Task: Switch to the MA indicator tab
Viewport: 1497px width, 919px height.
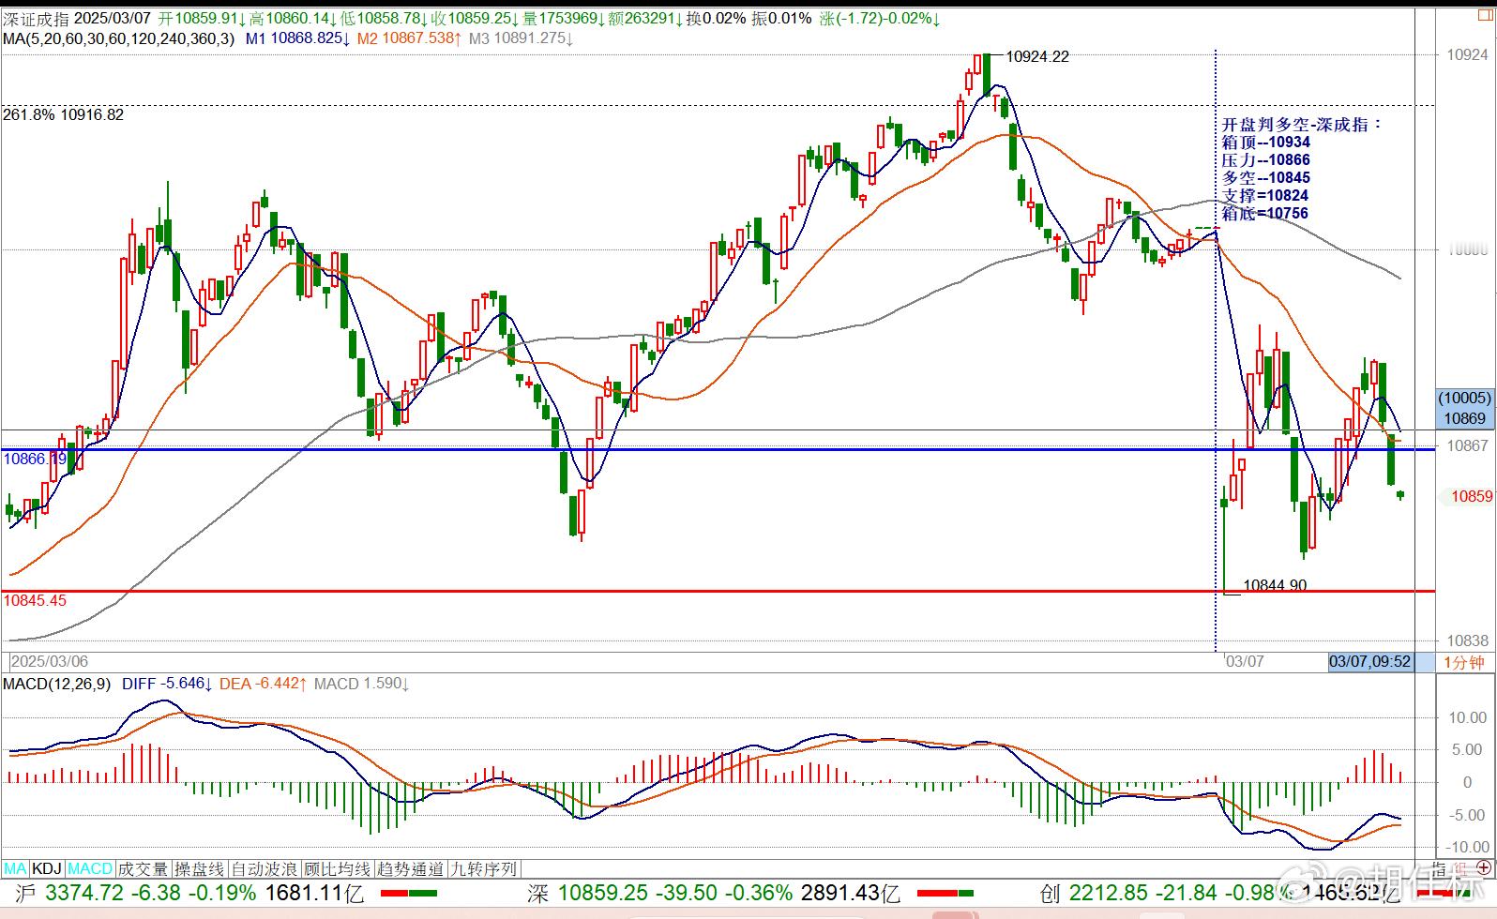Action: (x=16, y=869)
